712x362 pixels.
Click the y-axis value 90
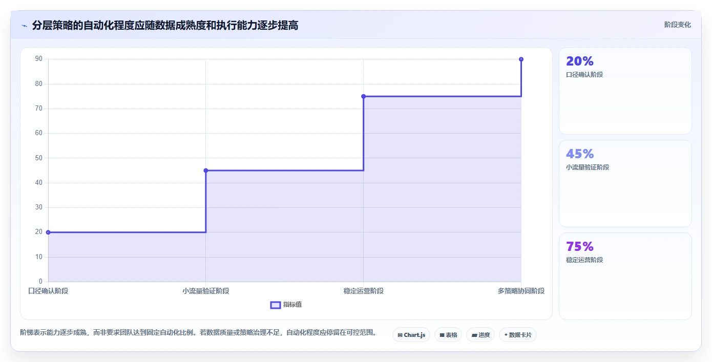tap(39, 59)
